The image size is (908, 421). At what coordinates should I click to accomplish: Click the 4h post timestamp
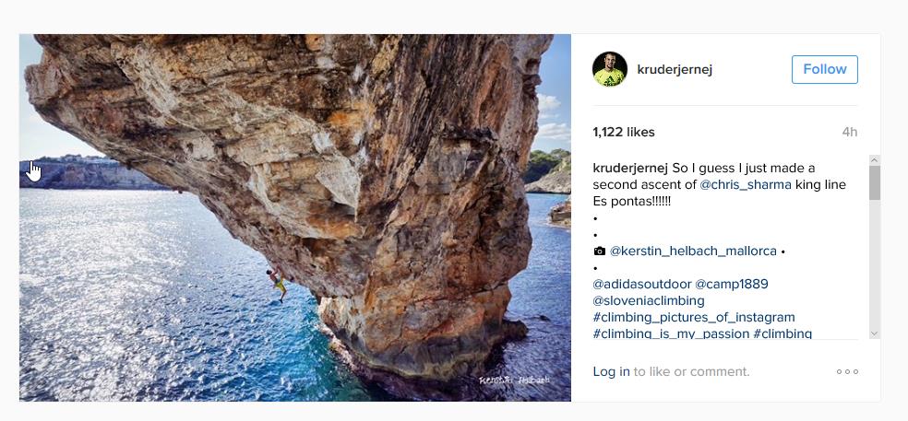coord(849,132)
